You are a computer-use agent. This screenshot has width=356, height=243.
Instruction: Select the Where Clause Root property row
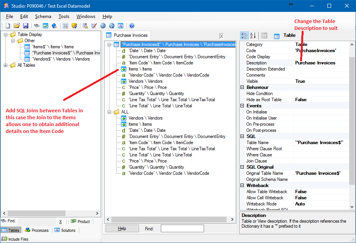pyautogui.click(x=294, y=149)
